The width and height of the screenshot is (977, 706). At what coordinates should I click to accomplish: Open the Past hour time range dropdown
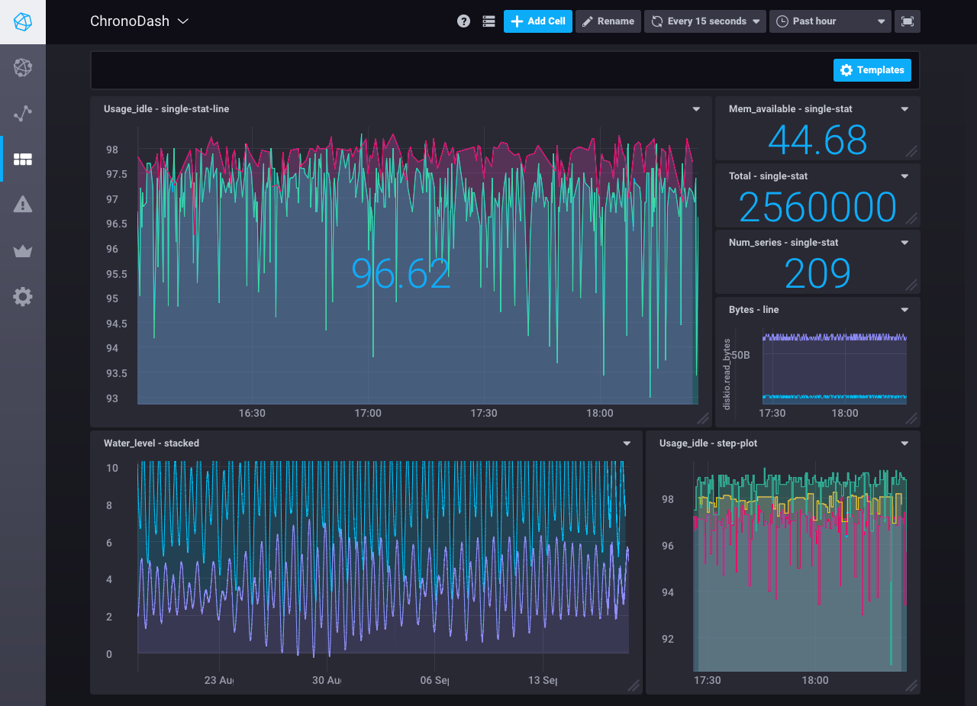point(830,21)
